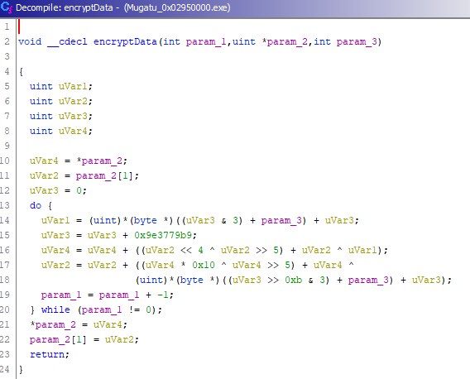
Task: Click the 0xb constant on line 18
Action: point(293,280)
